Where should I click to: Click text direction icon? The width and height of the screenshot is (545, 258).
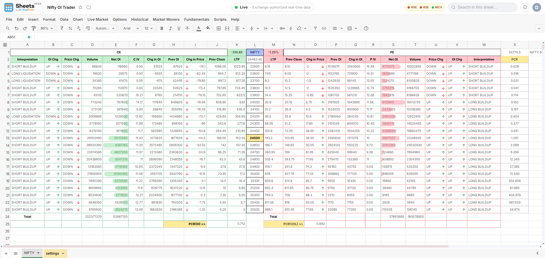pos(266,28)
